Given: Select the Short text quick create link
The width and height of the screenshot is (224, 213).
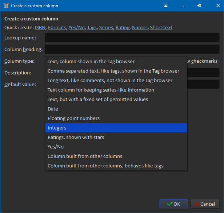Looking at the screenshot, I should pos(161,28).
